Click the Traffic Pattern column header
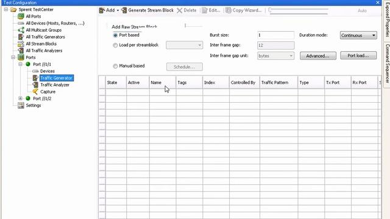Viewport: 390px width, 219px height. tap(279, 83)
